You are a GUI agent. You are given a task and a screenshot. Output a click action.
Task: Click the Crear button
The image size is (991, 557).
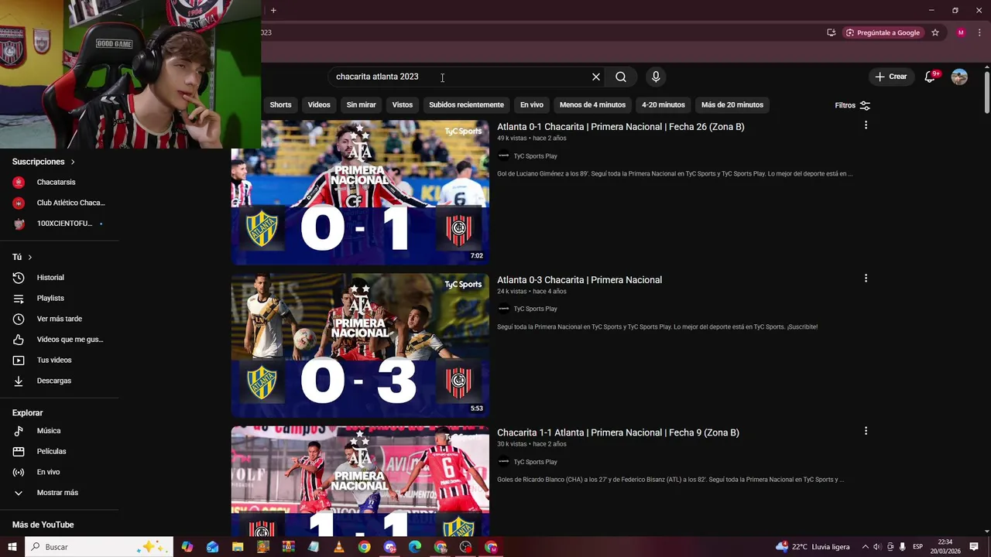coord(890,77)
